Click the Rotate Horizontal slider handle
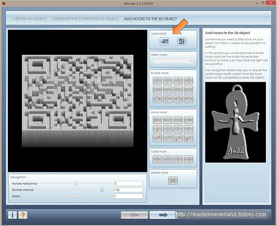The image size is (277, 226). pyautogui.click(x=75, y=183)
